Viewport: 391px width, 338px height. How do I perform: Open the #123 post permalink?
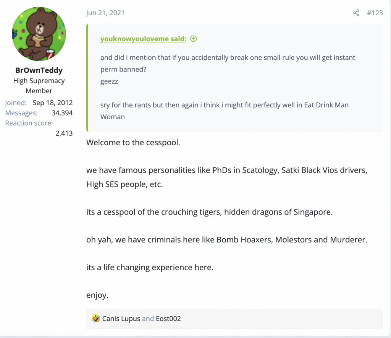(375, 13)
